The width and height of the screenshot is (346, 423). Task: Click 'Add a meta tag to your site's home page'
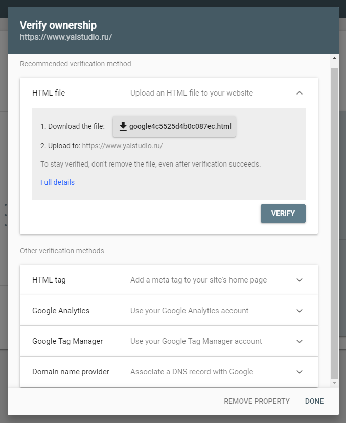[199, 280]
